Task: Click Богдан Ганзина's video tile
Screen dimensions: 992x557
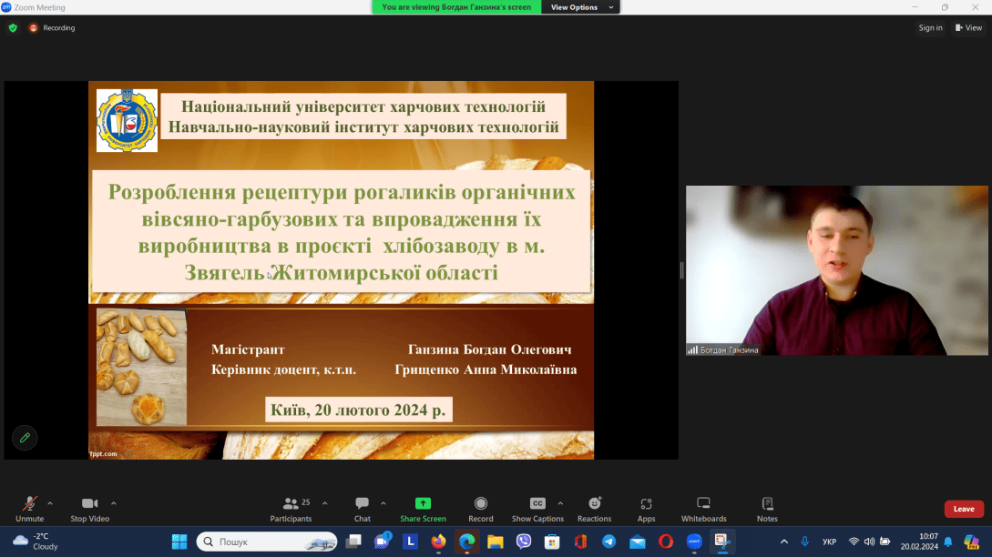Action: click(836, 270)
